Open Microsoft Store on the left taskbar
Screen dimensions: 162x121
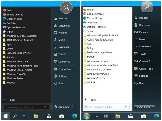[x=62, y=116]
